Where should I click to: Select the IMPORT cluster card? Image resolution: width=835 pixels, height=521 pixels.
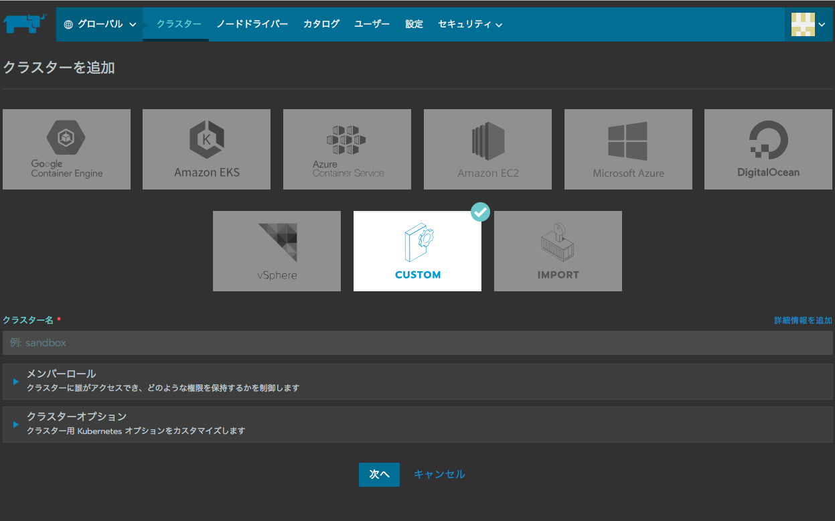click(x=558, y=251)
